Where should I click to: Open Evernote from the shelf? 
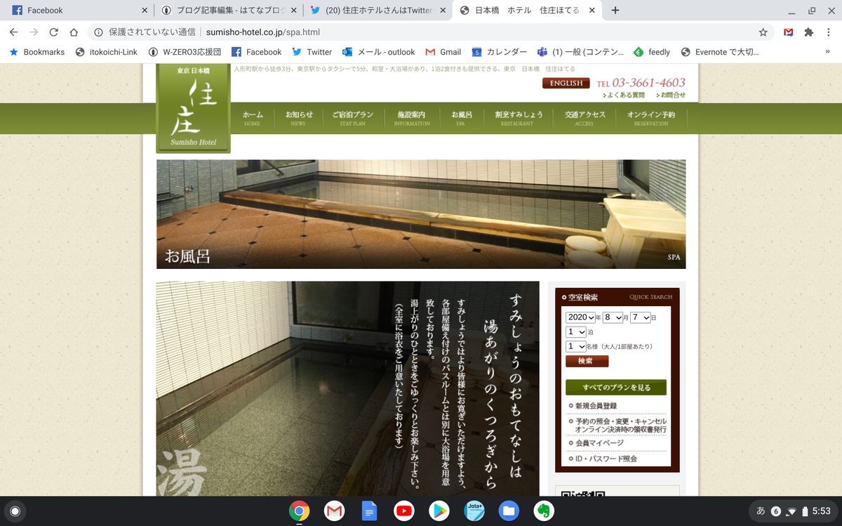coord(544,511)
